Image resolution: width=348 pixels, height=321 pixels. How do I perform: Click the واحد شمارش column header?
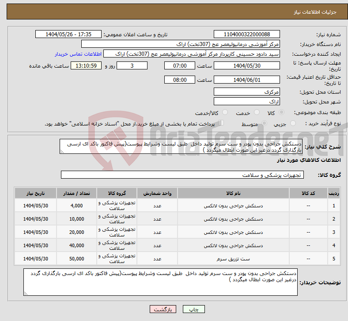point(157,193)
